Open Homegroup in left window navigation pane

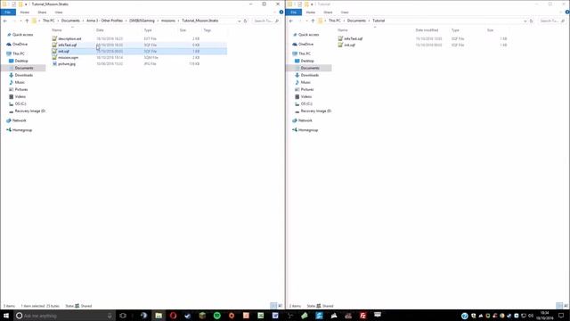[21, 130]
